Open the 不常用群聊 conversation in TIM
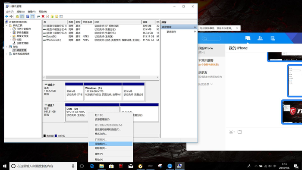 click(211, 63)
